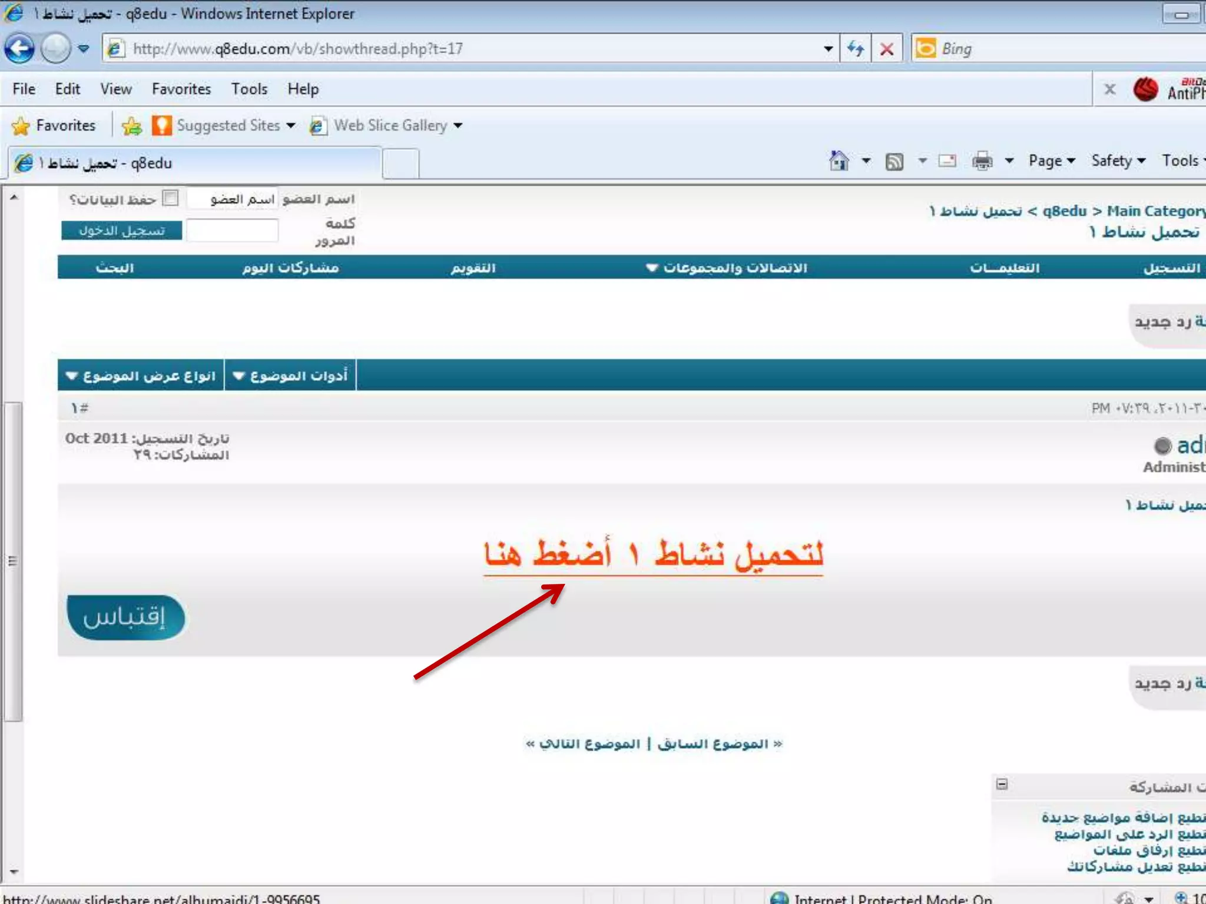The image size is (1206, 904).
Task: Open the address bar history dropdown
Action: (x=828, y=49)
